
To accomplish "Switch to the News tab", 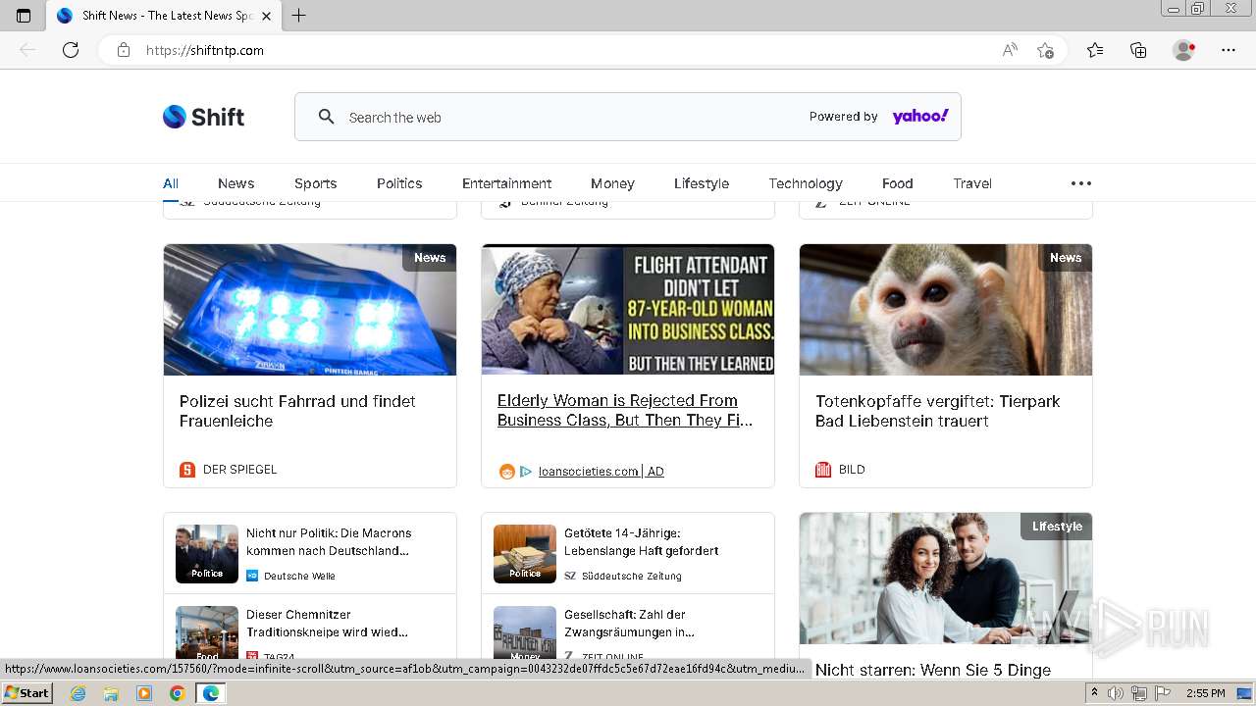I will tap(235, 183).
